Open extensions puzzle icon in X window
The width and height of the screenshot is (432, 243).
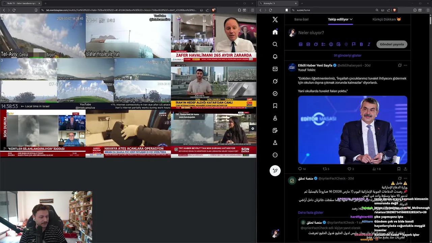pos(415,10)
